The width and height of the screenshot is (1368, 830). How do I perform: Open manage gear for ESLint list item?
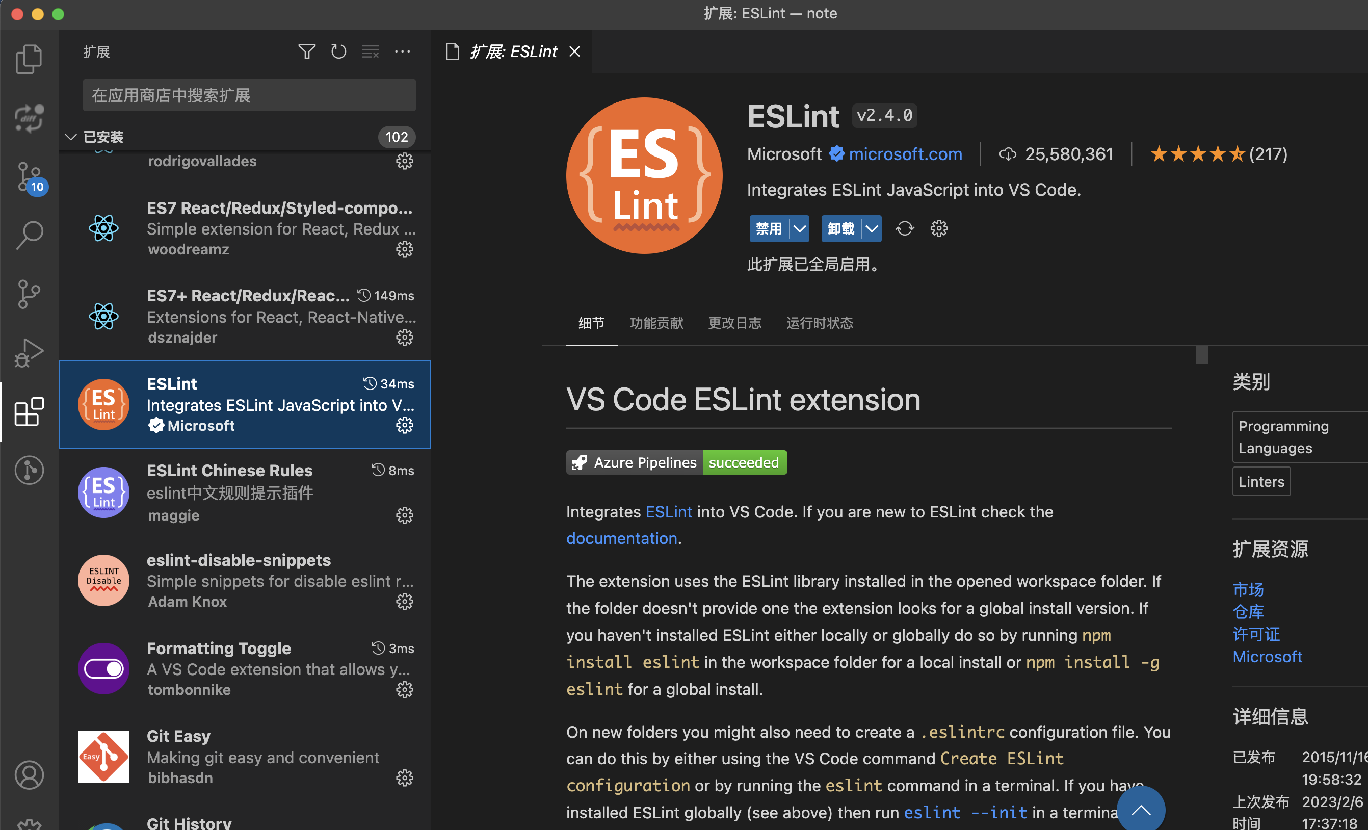[405, 425]
